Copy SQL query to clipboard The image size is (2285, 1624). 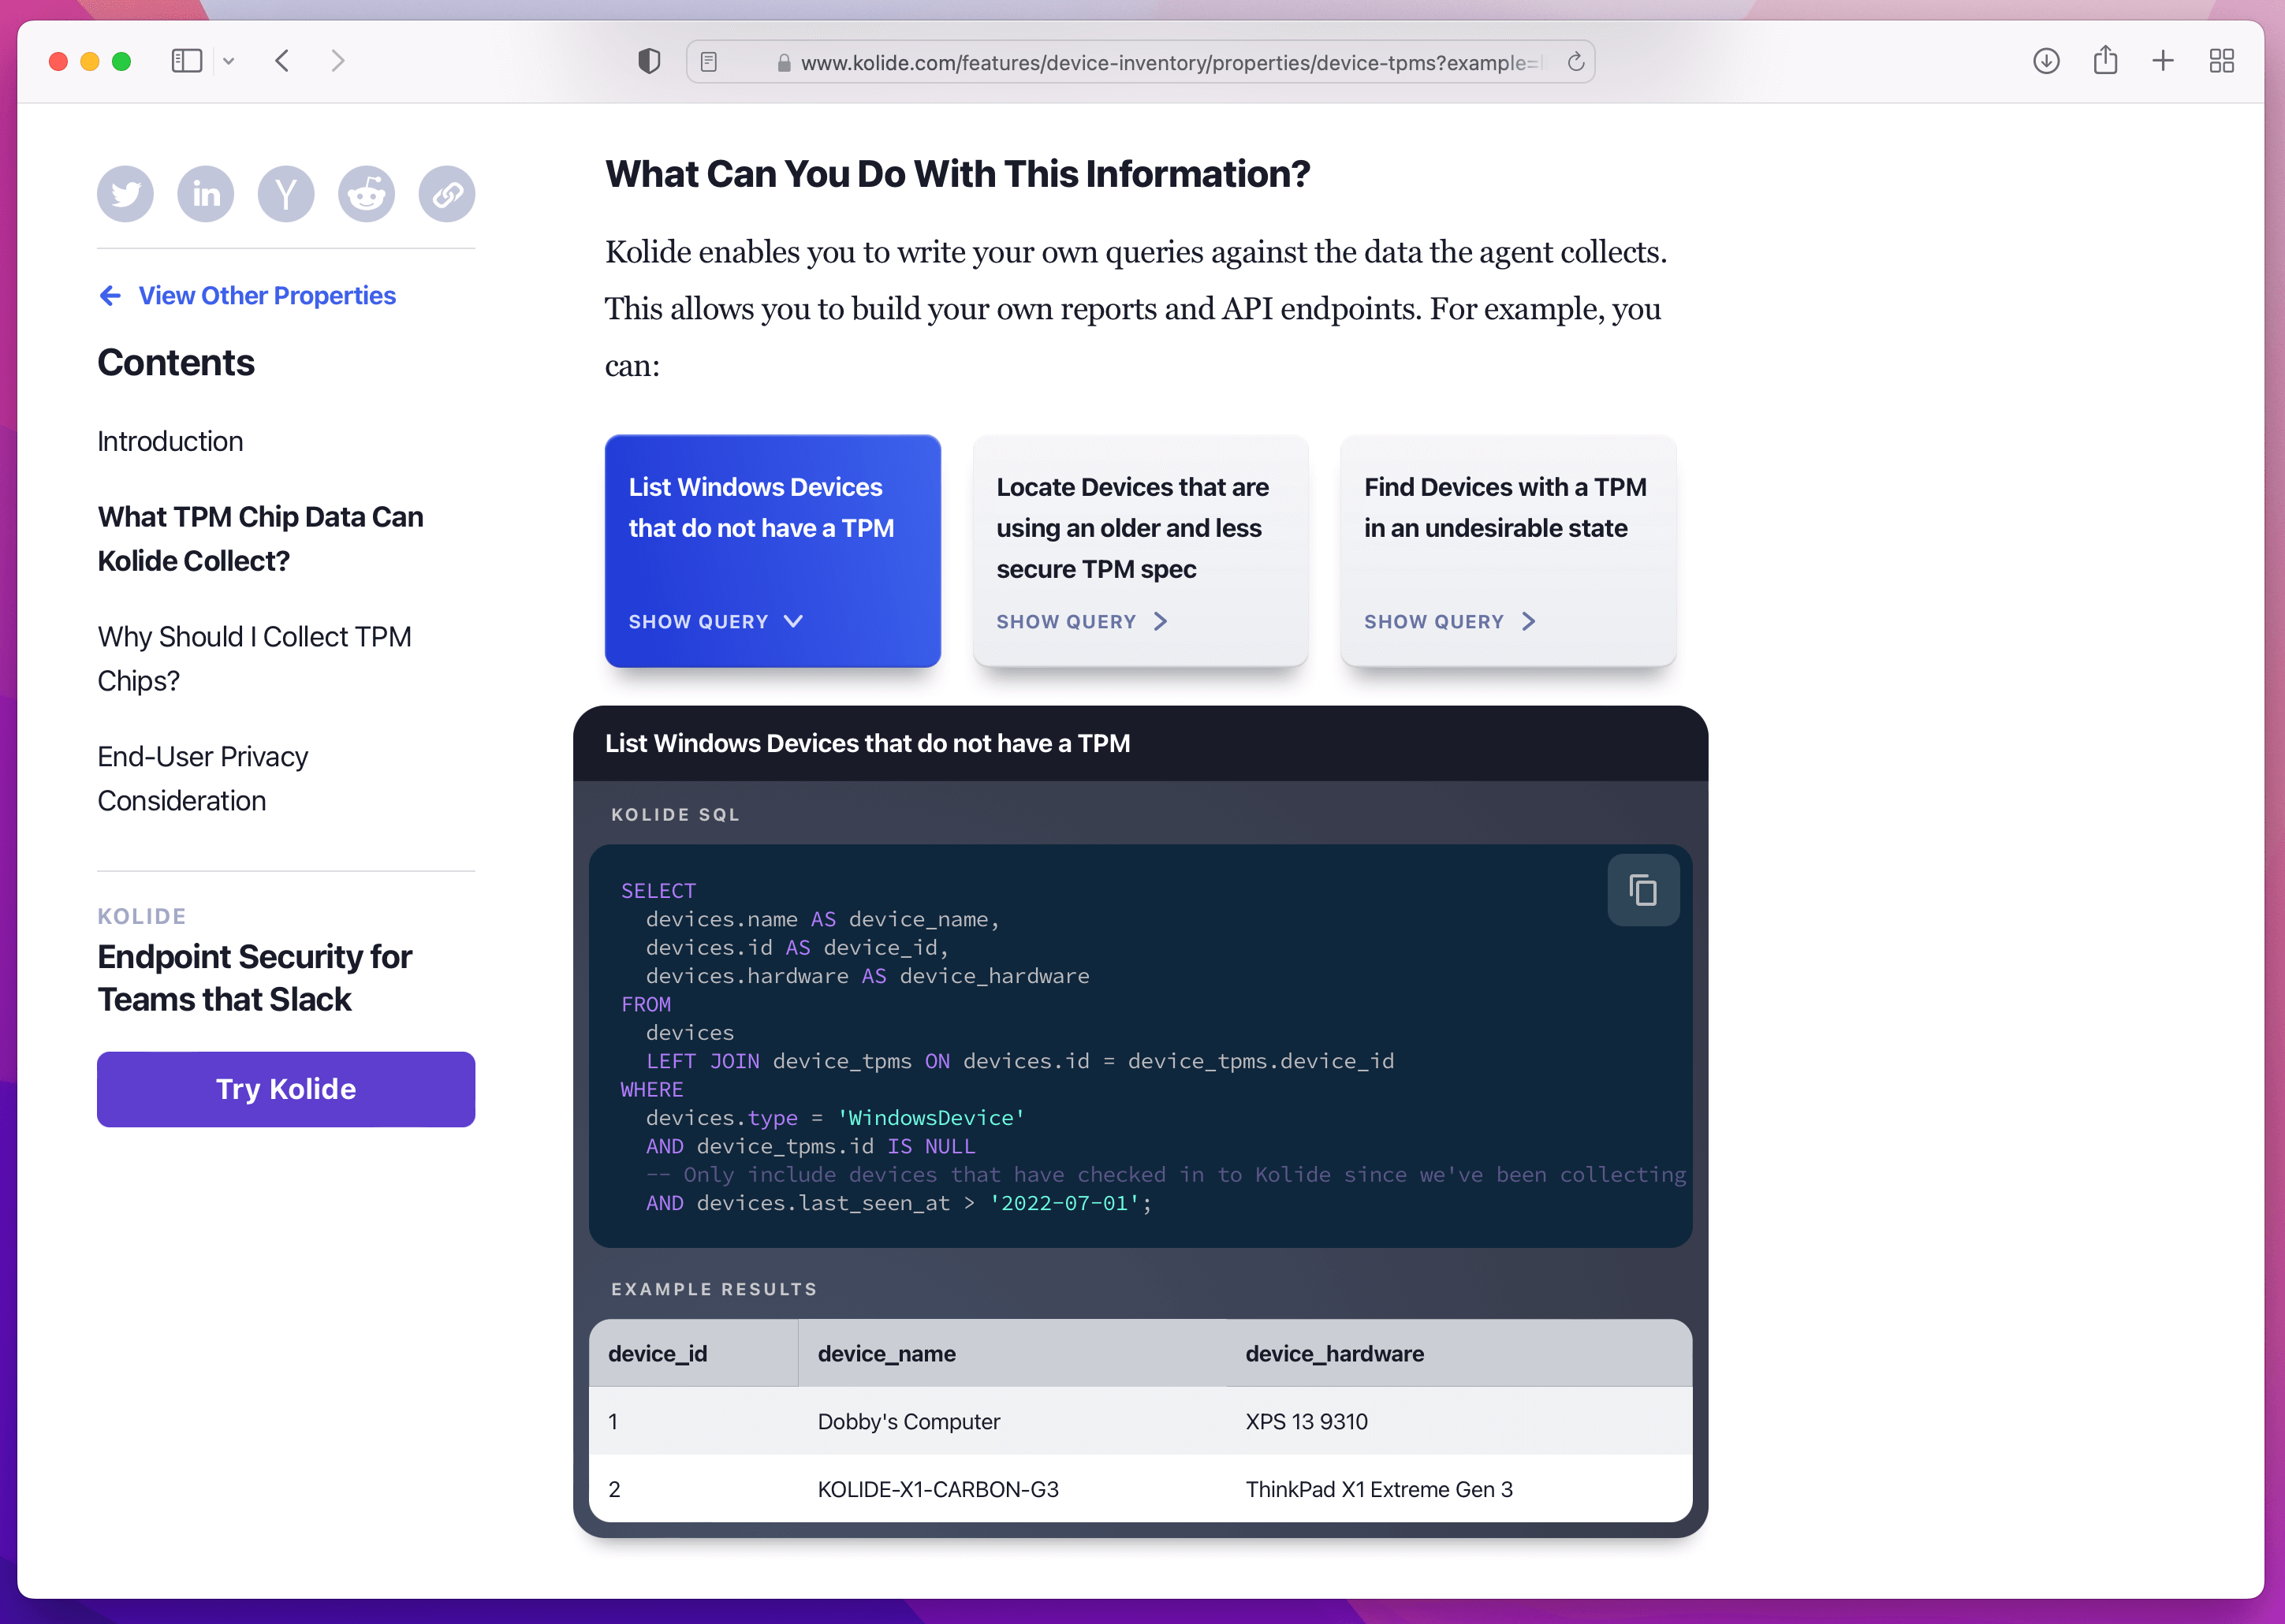(1642, 890)
